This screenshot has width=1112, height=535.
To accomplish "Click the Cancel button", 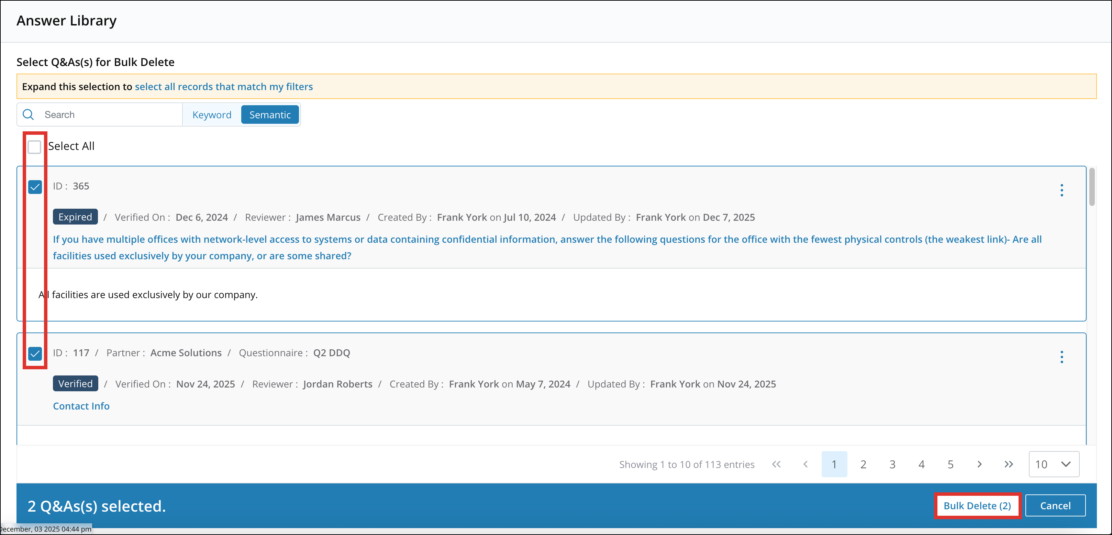I will (1055, 505).
